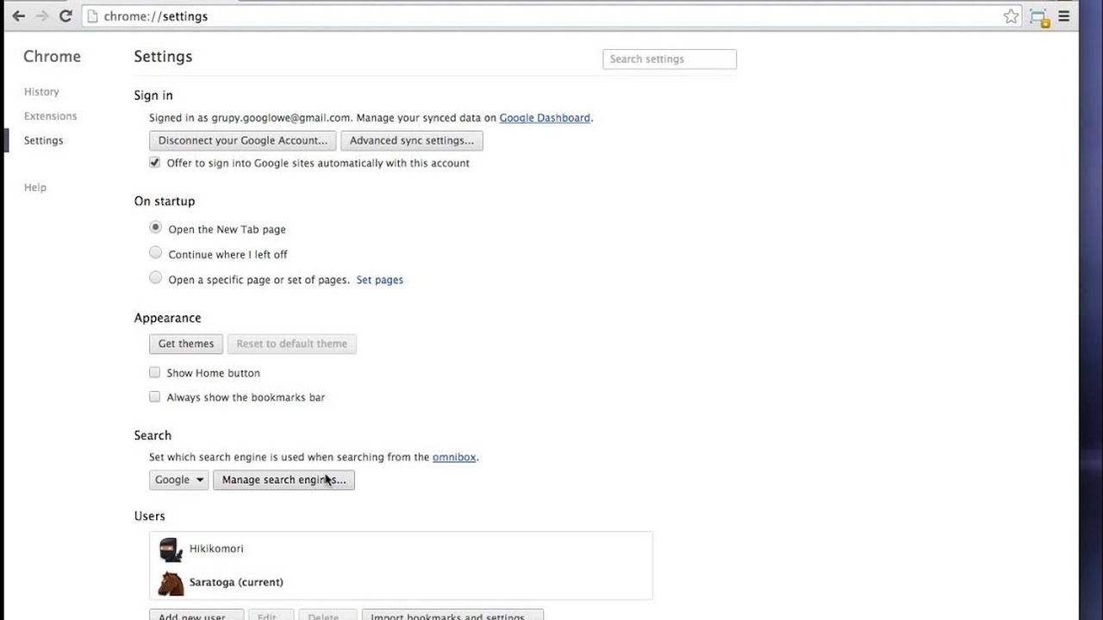
Task: Select Continue where I left off
Action: coord(155,253)
